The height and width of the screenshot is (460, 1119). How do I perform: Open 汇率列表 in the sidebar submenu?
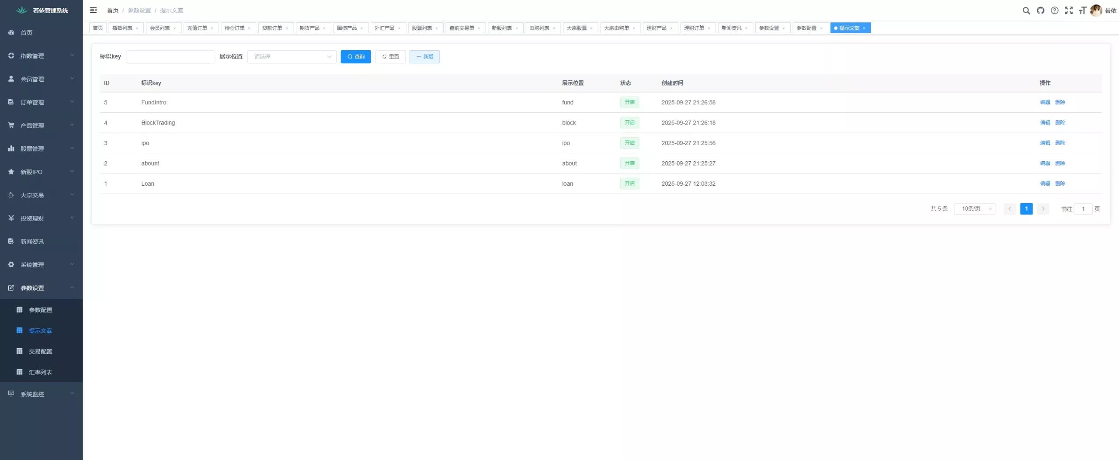coord(40,372)
